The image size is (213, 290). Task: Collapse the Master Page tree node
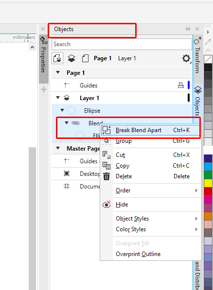point(58,148)
